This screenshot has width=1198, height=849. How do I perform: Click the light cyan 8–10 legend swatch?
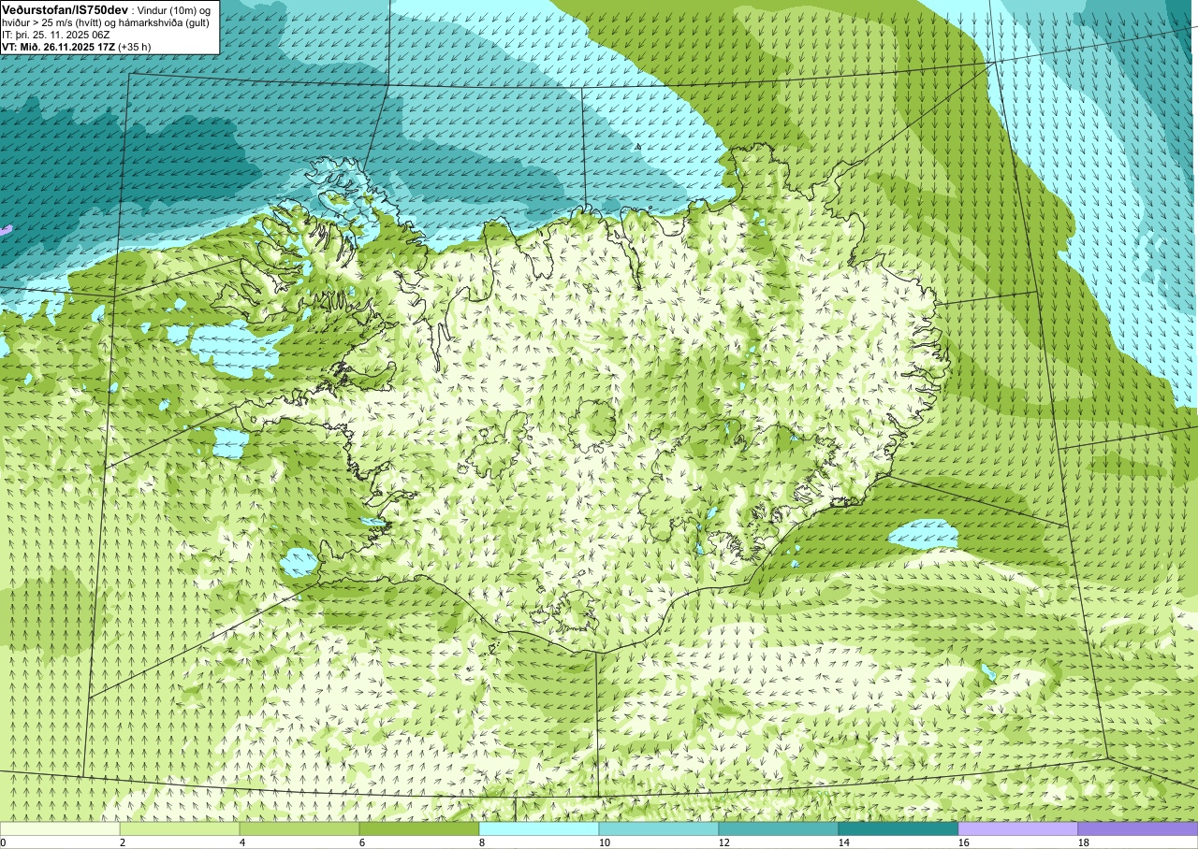pyautogui.click(x=539, y=828)
